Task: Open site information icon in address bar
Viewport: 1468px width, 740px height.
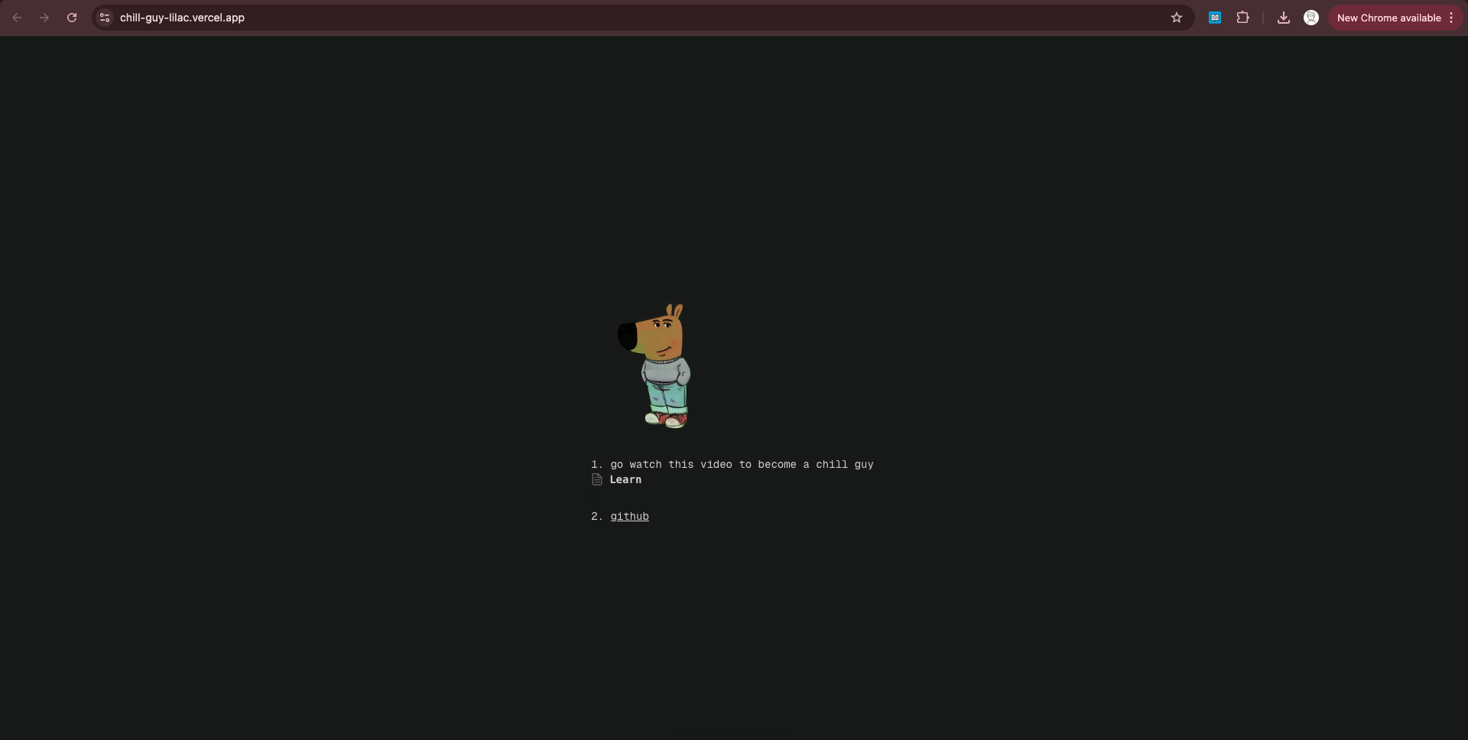Action: [105, 18]
